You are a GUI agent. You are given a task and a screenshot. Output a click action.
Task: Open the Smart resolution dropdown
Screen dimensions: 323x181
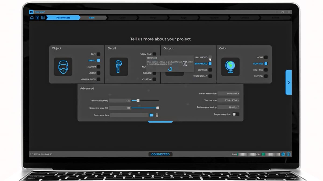(229, 94)
